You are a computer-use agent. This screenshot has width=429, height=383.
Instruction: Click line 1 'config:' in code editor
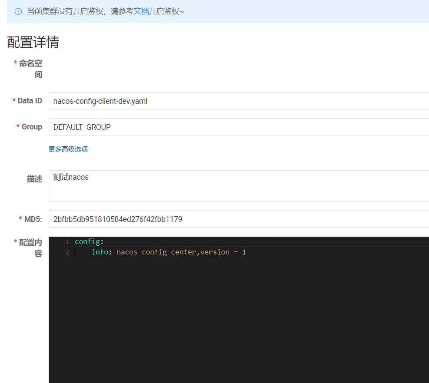[x=89, y=242]
